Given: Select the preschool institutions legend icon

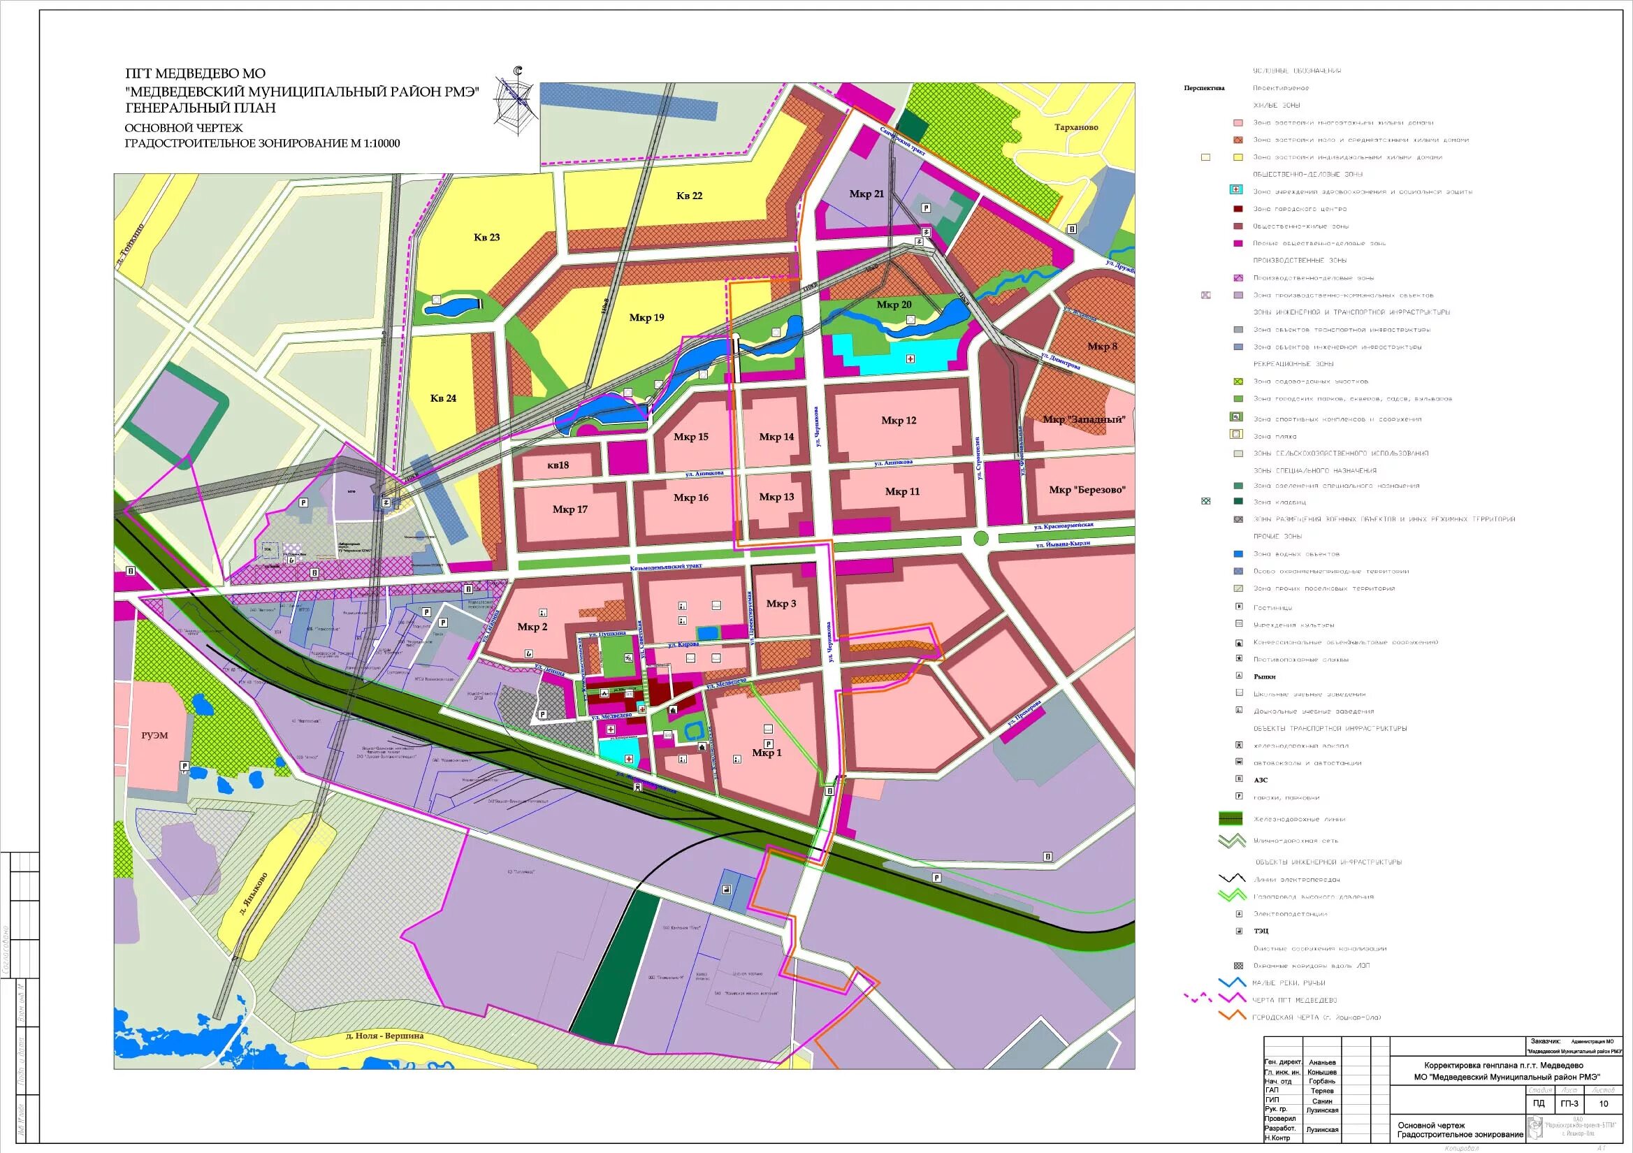Looking at the screenshot, I should pos(1239,711).
